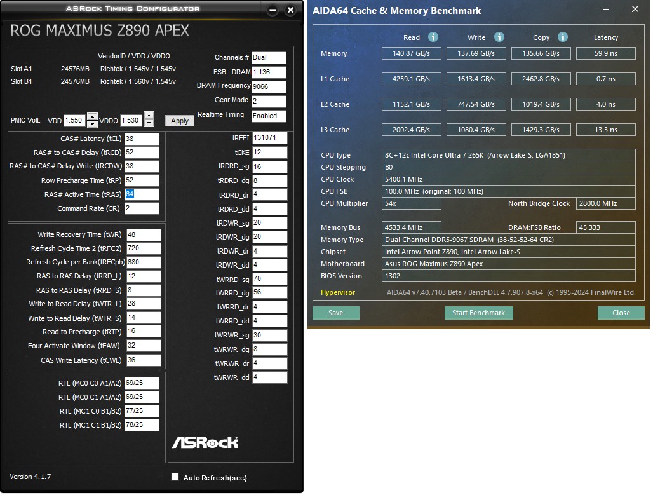Image resolution: width=653 pixels, height=495 pixels.
Task: Click the tRCD value field
Action: click(x=142, y=153)
